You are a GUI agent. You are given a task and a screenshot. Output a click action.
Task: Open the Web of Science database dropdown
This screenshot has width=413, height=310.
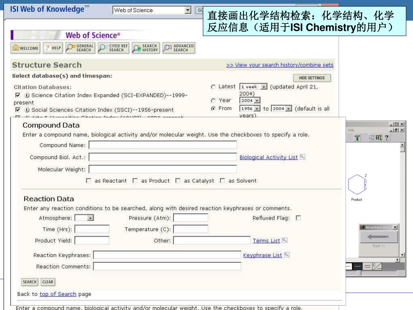point(188,10)
